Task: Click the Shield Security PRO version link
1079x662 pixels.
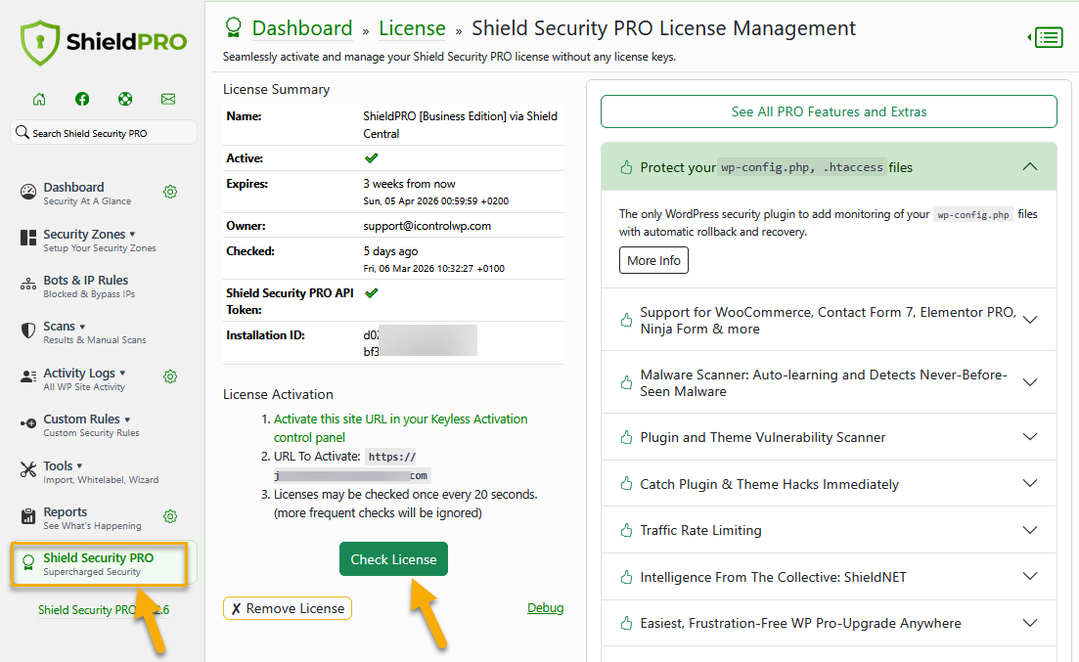Action: click(104, 610)
